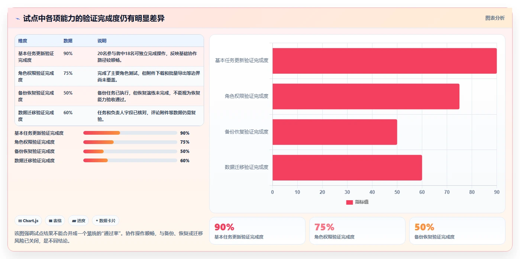Image resolution: width=520 pixels, height=259 pixels.
Task: Open the 75% data card
Action: [x=357, y=231]
